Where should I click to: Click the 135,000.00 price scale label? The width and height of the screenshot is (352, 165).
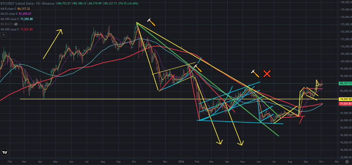click(x=346, y=10)
